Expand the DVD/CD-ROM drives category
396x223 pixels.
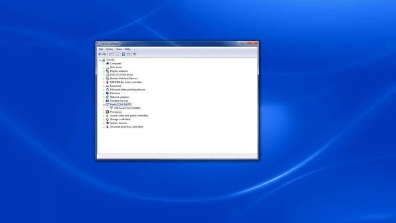(x=104, y=75)
